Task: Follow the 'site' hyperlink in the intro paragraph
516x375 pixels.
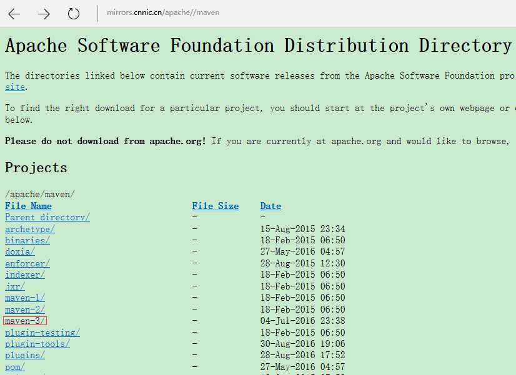Action: (x=15, y=87)
